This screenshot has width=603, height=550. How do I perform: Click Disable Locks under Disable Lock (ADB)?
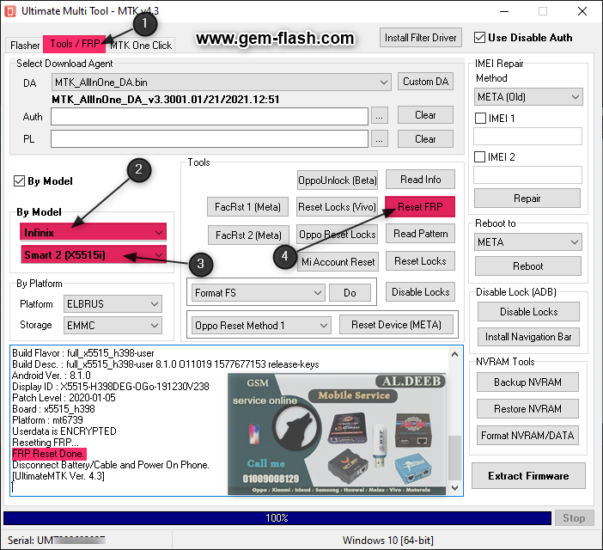tap(528, 312)
